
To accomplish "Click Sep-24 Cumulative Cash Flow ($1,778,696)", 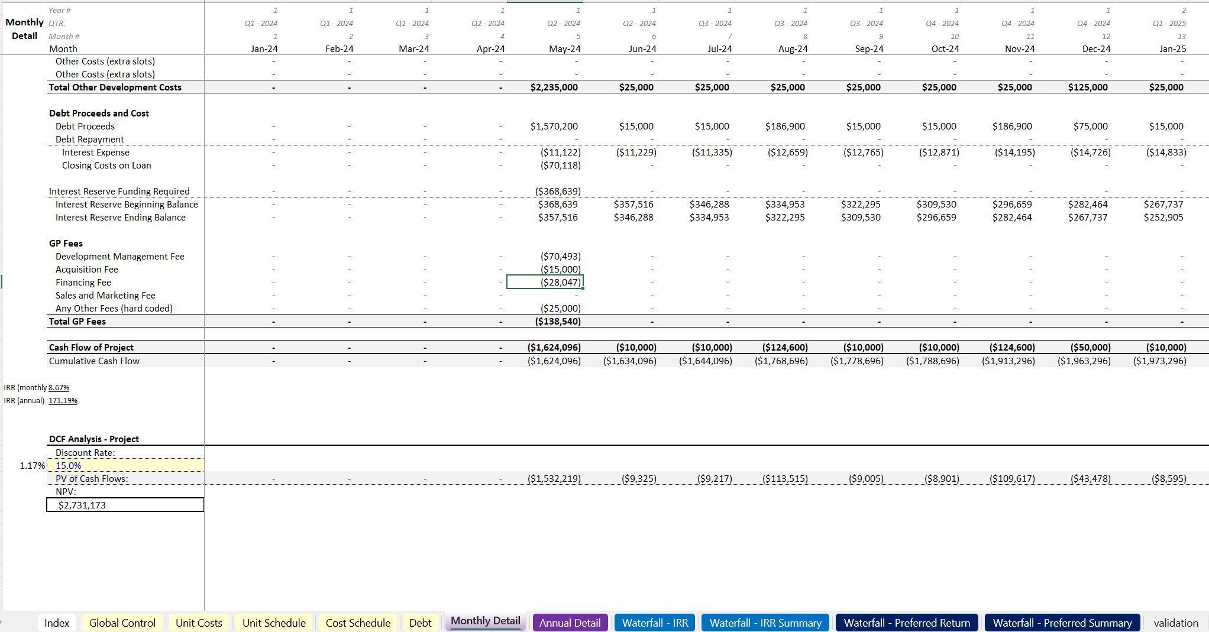I will point(857,361).
